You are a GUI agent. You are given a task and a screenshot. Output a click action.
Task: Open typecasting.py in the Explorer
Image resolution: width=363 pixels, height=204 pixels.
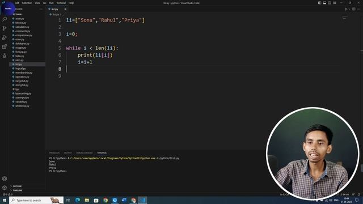click(x=23, y=93)
